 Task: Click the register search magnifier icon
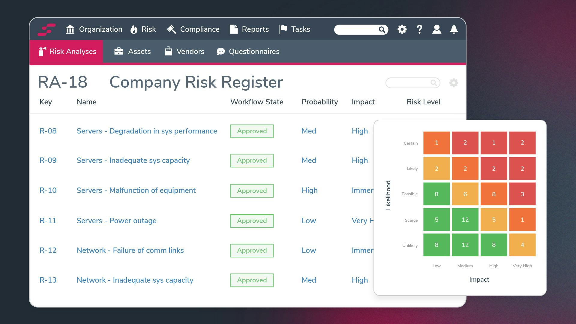point(433,83)
